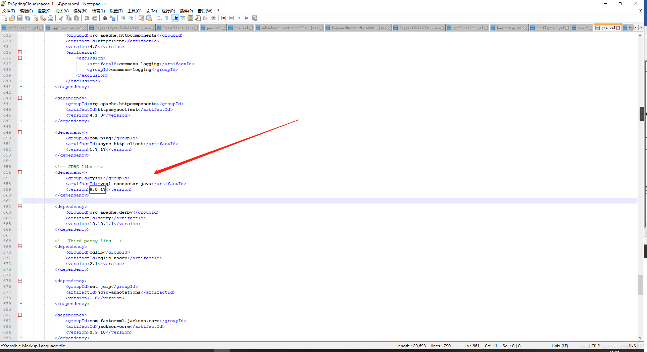Toggle file monitoring (eye icon)

click(x=213, y=18)
